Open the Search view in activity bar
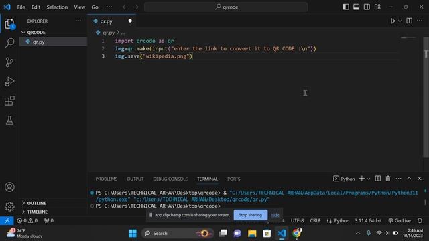The width and height of the screenshot is (429, 241). [x=9, y=43]
